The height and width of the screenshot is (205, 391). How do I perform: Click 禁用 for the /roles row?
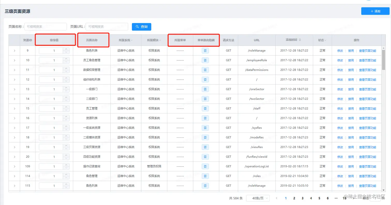tap(351, 176)
